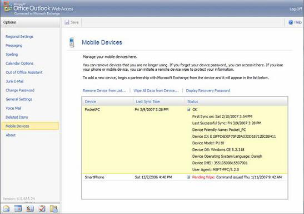Open the Tasks checkmark icon in bottom bar
The width and height of the screenshot is (304, 214).
pos(42,208)
